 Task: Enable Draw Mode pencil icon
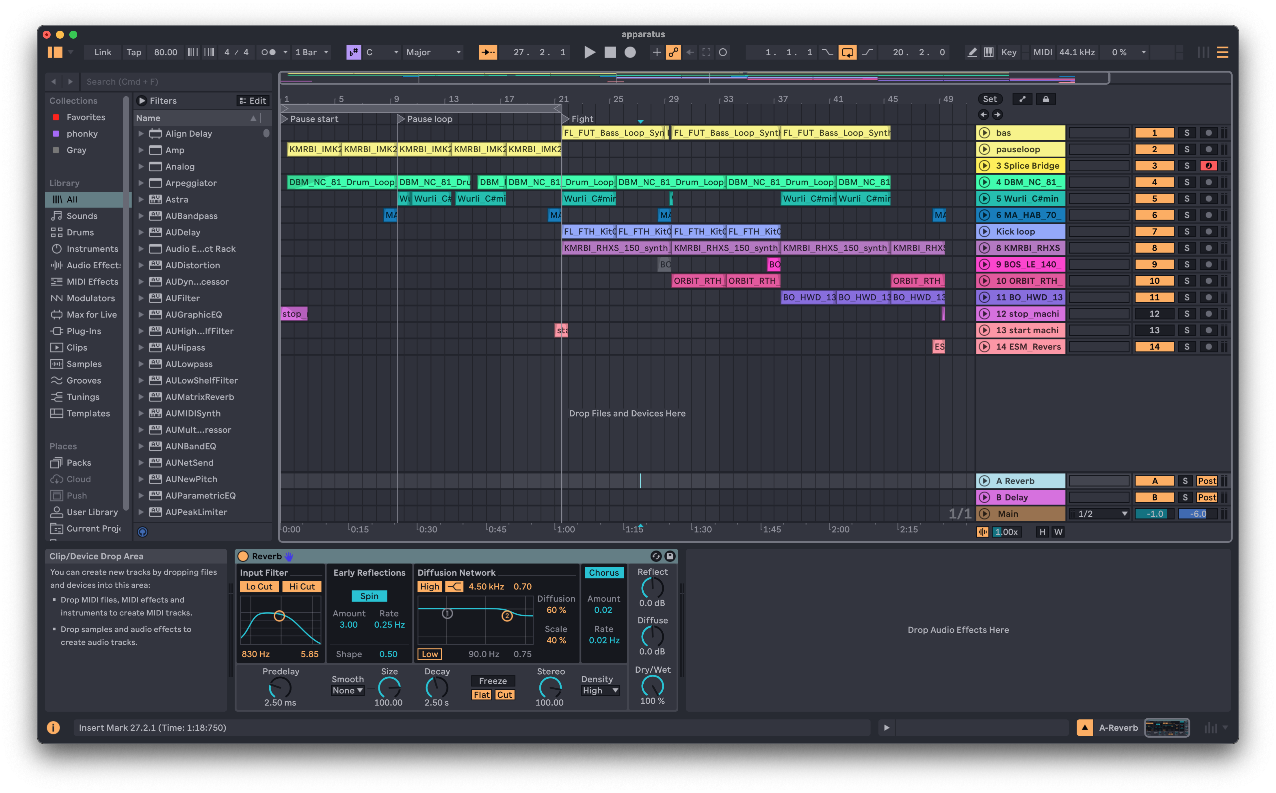(972, 52)
